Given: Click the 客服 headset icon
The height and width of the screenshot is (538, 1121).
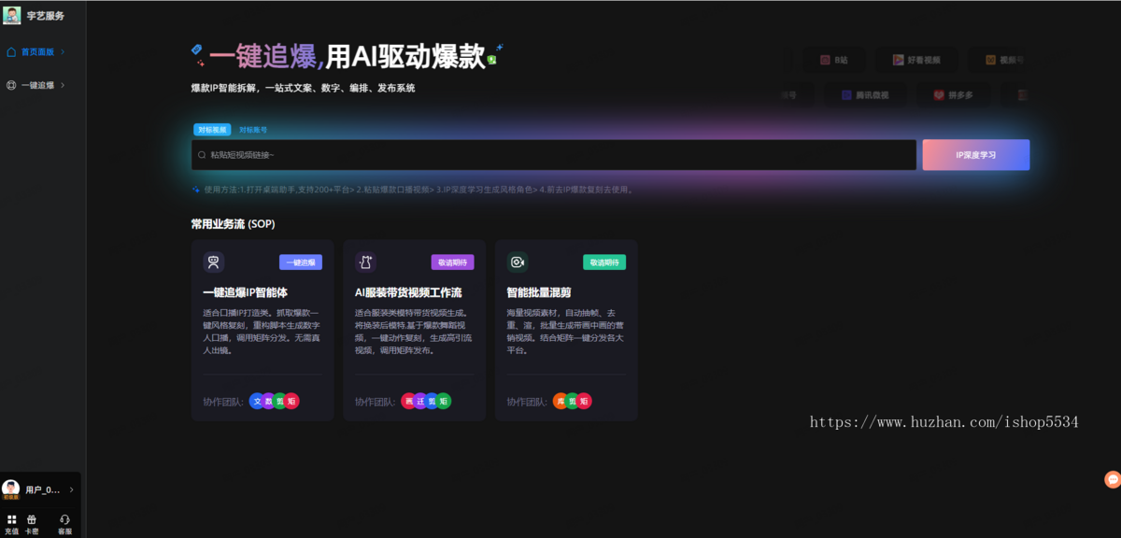Looking at the screenshot, I should (64, 519).
